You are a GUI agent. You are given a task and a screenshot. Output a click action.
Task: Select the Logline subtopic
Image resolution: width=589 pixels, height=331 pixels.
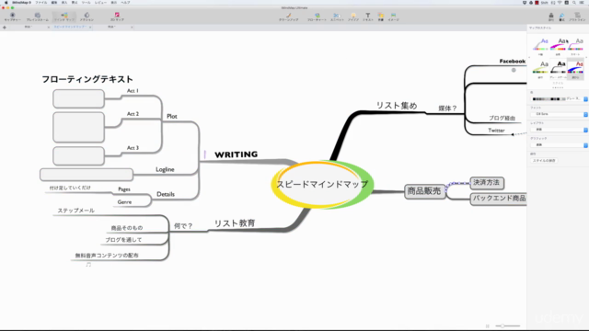[x=165, y=169]
